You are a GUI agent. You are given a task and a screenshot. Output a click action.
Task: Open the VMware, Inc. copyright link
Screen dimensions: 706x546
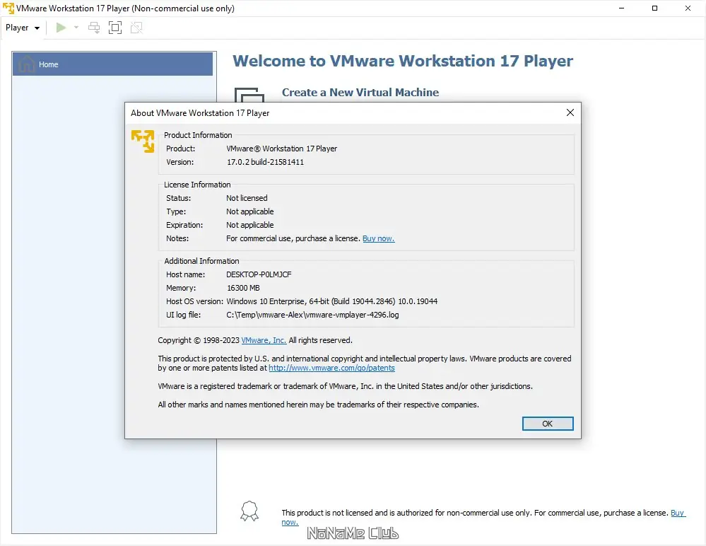point(264,340)
